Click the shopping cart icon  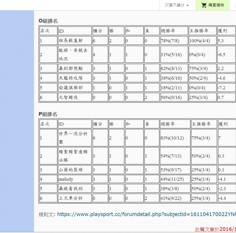point(204,5)
